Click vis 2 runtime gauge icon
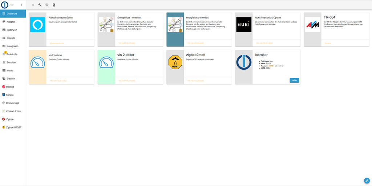Image resolution: width=372 pixels, height=186 pixels. click(x=37, y=62)
